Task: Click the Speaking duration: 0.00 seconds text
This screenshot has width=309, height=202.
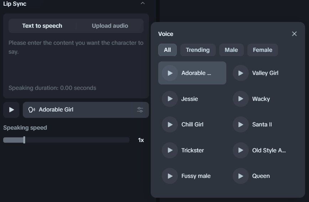Action: click(52, 88)
